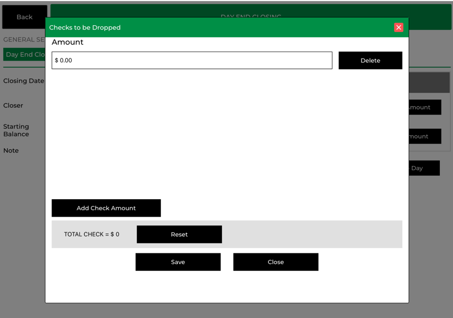The width and height of the screenshot is (453, 318).
Task: Click the $ 0.00 amount input field
Action: pyautogui.click(x=192, y=60)
